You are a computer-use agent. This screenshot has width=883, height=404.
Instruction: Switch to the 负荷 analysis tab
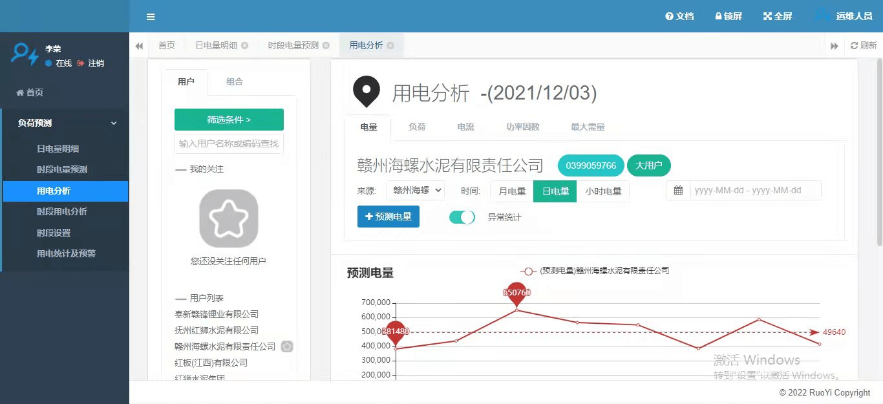(417, 127)
